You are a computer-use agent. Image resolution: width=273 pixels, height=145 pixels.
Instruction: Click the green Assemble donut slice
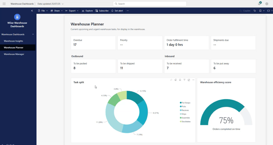click(114, 100)
